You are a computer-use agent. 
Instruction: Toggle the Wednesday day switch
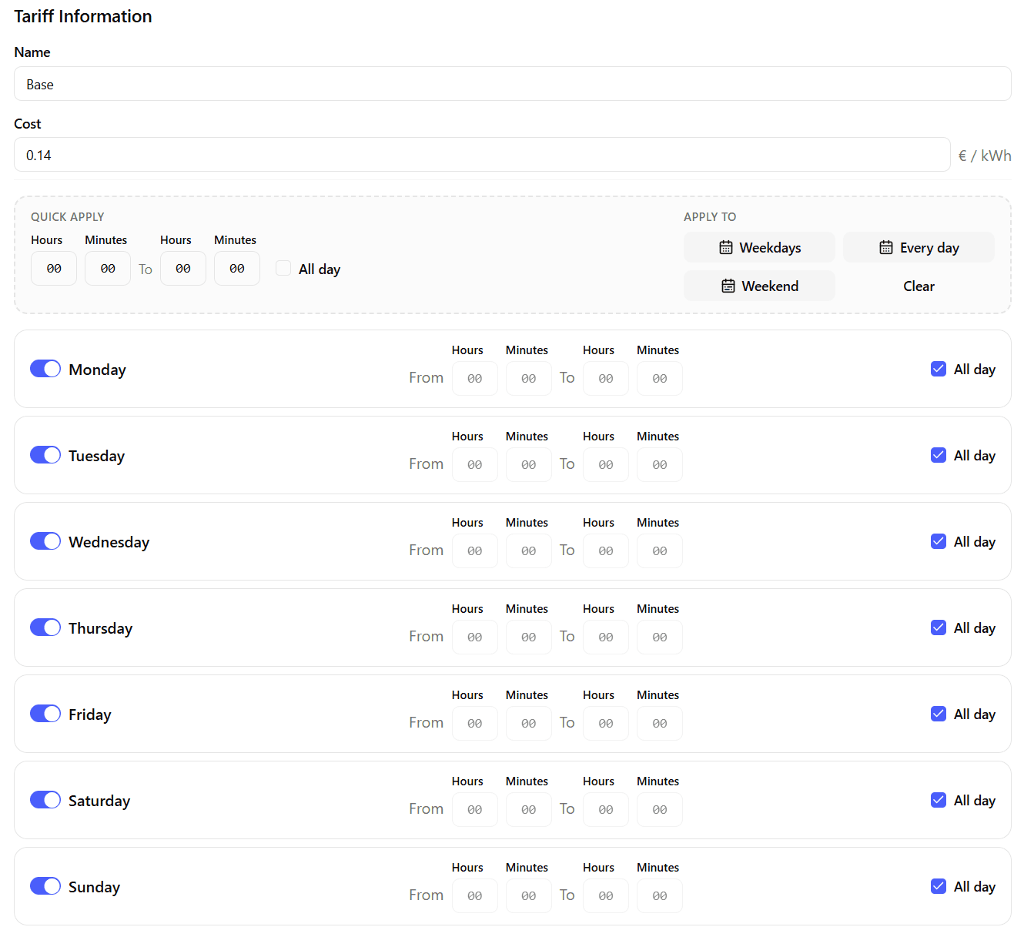[x=45, y=540]
